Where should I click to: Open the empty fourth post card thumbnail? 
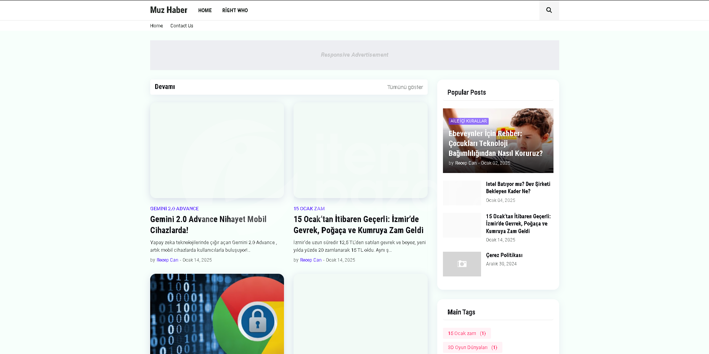[x=360, y=314]
